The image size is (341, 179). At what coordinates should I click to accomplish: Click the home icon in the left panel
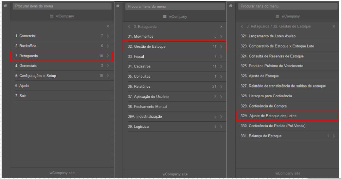(5, 6)
